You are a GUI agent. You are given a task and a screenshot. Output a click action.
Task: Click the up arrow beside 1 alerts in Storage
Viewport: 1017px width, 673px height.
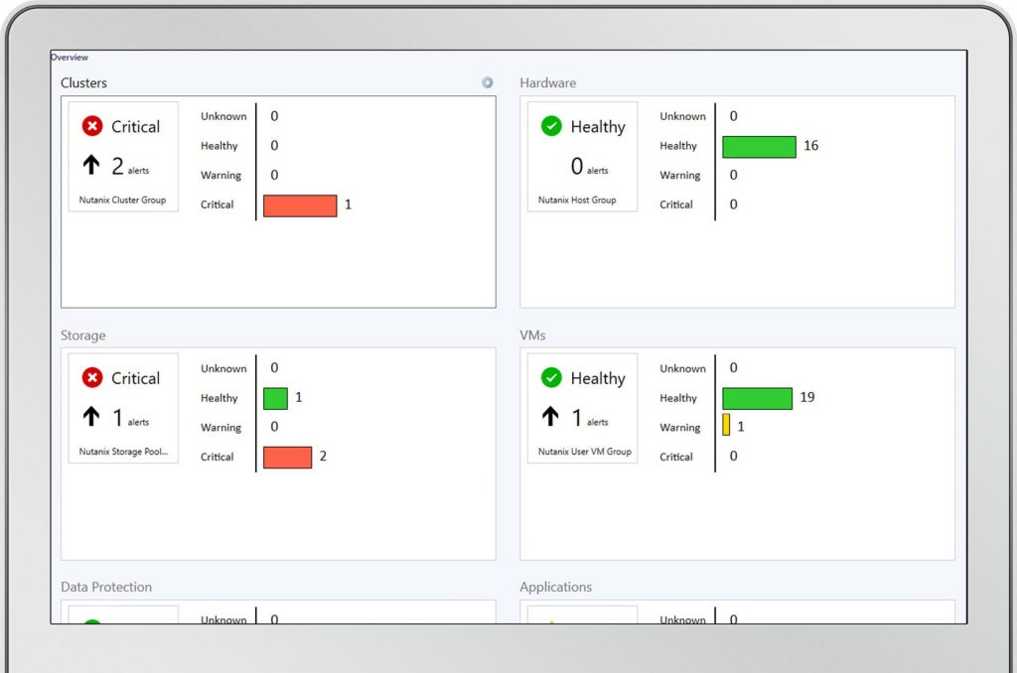pos(91,416)
